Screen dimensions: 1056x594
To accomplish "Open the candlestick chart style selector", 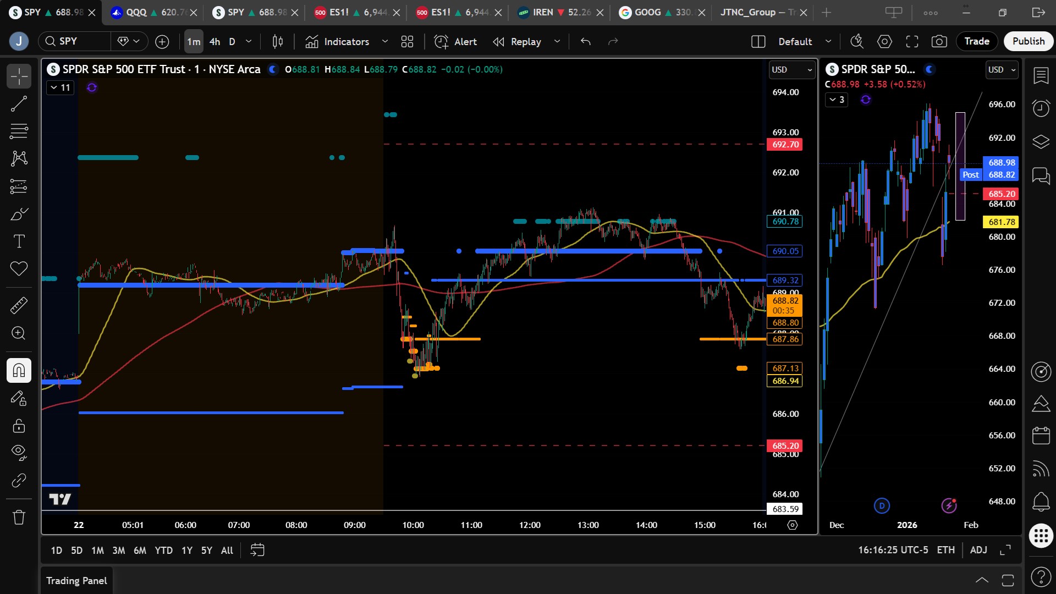I will pyautogui.click(x=278, y=41).
